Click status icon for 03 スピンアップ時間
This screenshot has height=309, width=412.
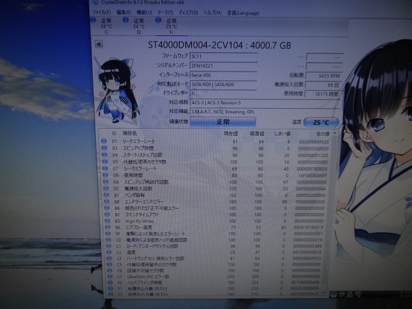point(104,148)
